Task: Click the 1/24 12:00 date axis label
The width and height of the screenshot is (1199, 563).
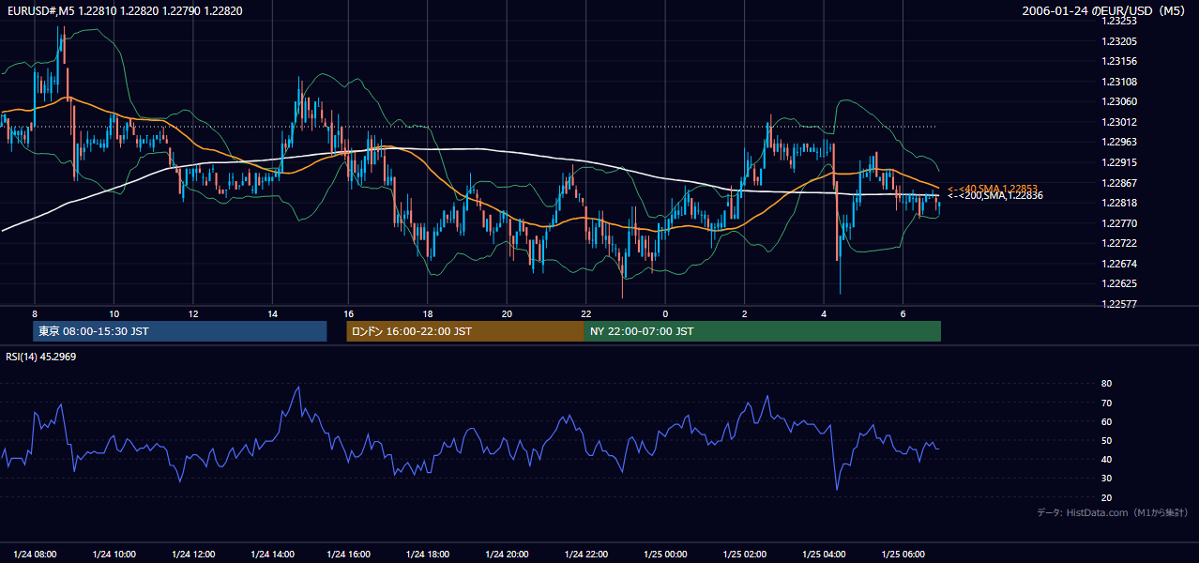Action: (193, 554)
